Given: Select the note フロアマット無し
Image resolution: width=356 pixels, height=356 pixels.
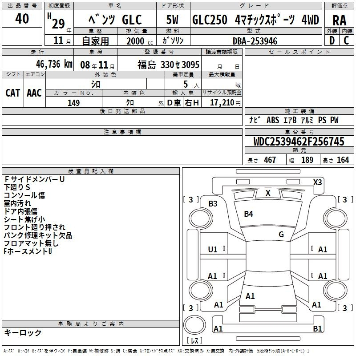Looking at the screenshot, I should coord(31,243).
